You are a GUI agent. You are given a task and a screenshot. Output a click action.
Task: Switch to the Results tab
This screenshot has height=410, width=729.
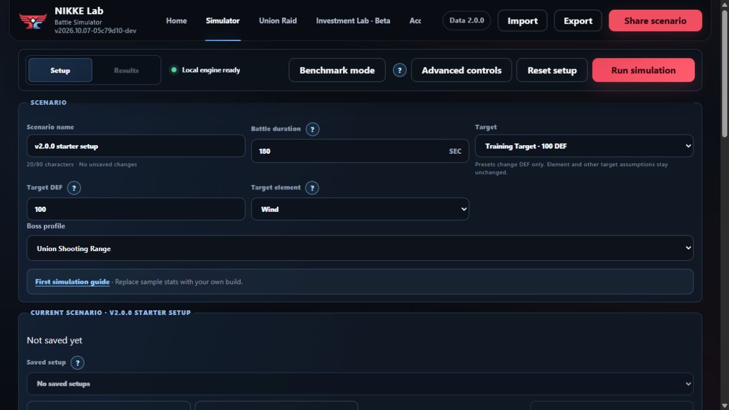[126, 70]
